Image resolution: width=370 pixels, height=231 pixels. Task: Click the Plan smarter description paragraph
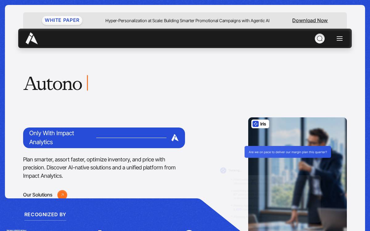tap(100, 168)
